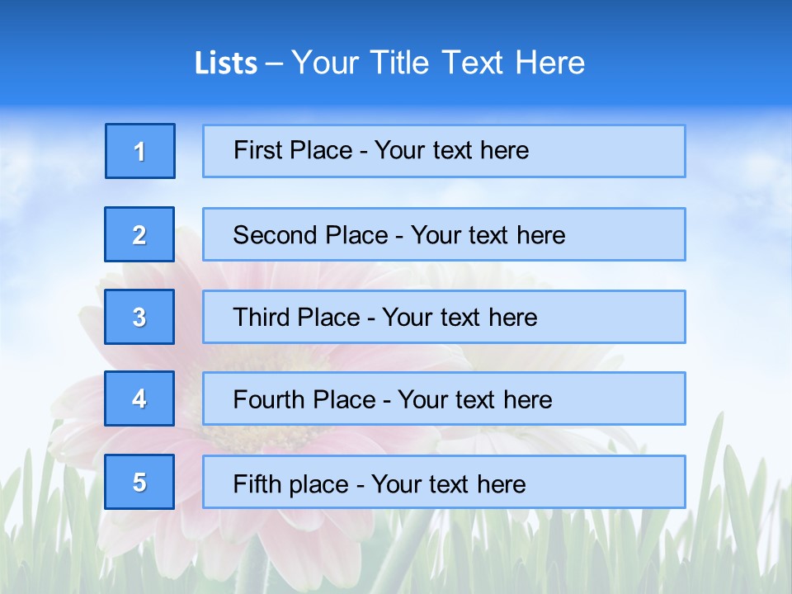Click the cloudy sky right of First Place bar

point(738,153)
